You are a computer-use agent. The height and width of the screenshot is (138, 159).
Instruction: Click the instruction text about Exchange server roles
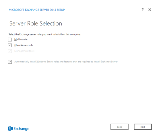45,34
